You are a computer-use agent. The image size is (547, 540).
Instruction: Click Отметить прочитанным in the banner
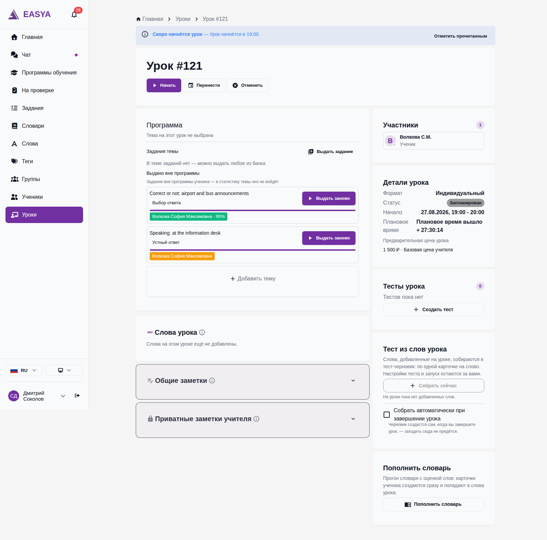[461, 36]
